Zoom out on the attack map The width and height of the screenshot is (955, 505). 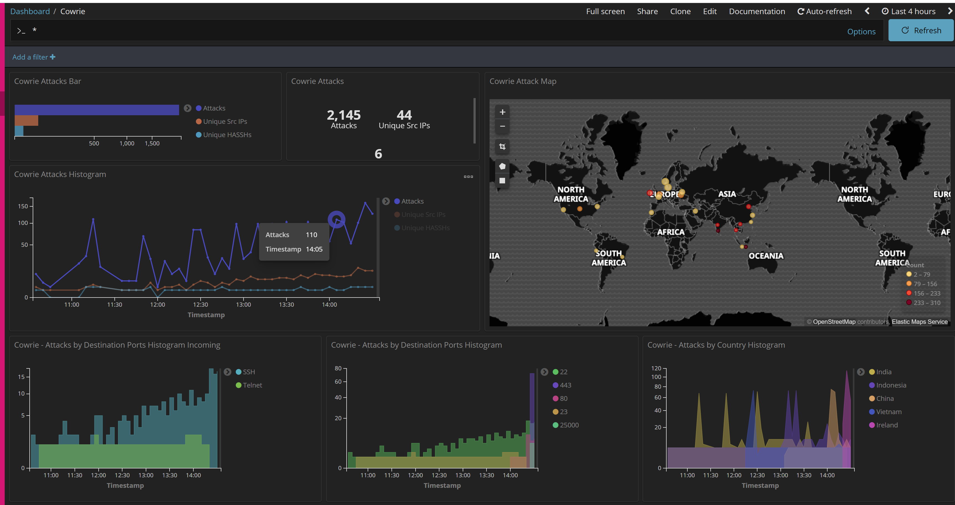tap(502, 126)
